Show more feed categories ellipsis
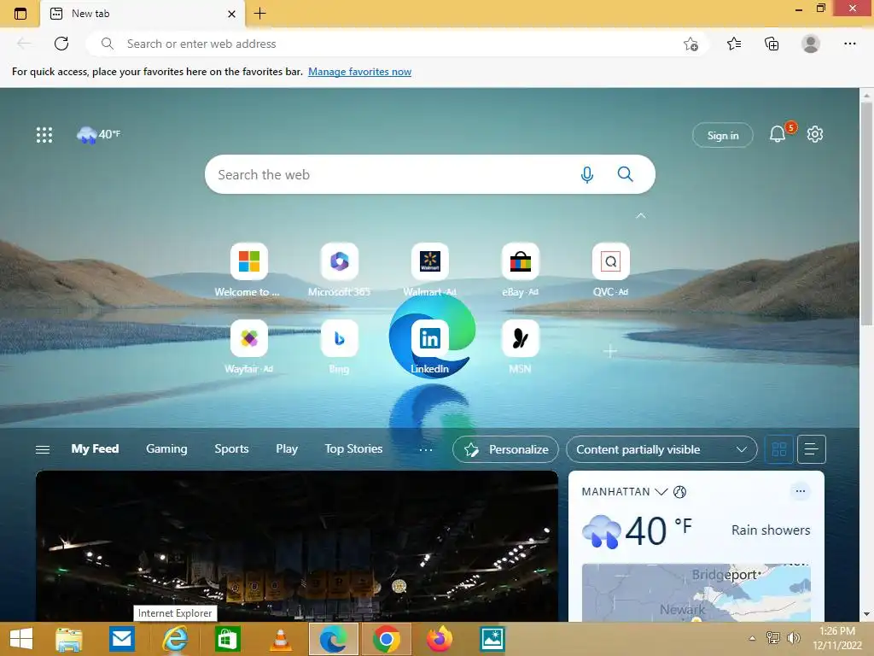 (426, 449)
